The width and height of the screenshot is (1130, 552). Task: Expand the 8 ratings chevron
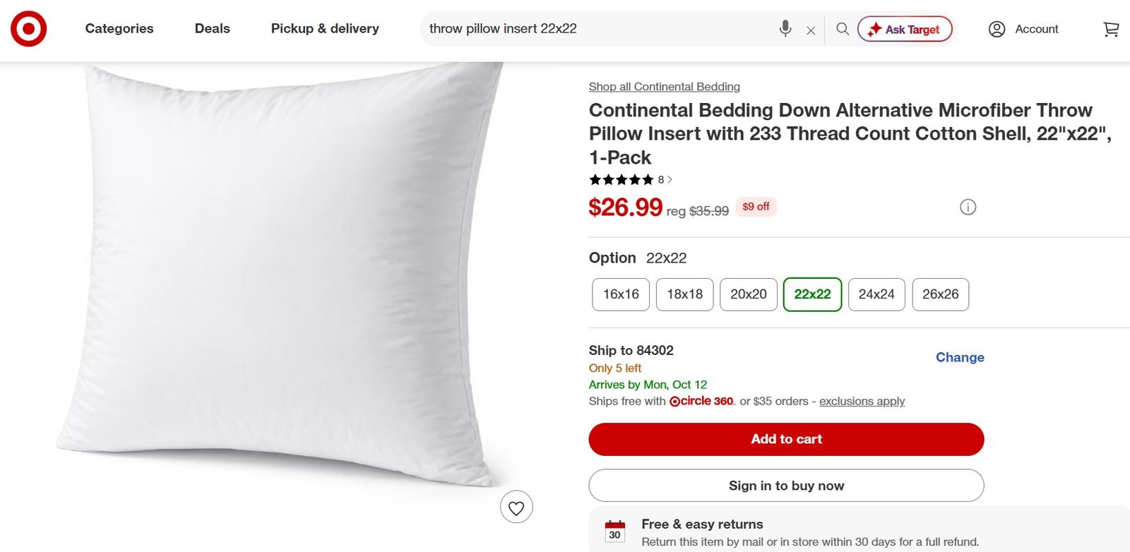click(x=670, y=179)
